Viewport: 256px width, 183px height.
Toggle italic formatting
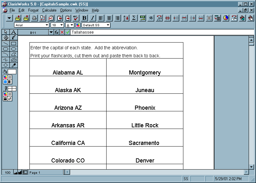tap(93, 18)
